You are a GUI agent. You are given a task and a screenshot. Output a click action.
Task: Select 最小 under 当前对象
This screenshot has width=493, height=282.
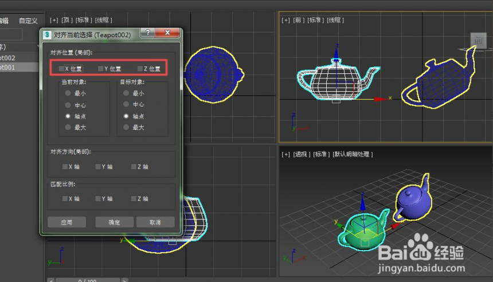point(68,93)
